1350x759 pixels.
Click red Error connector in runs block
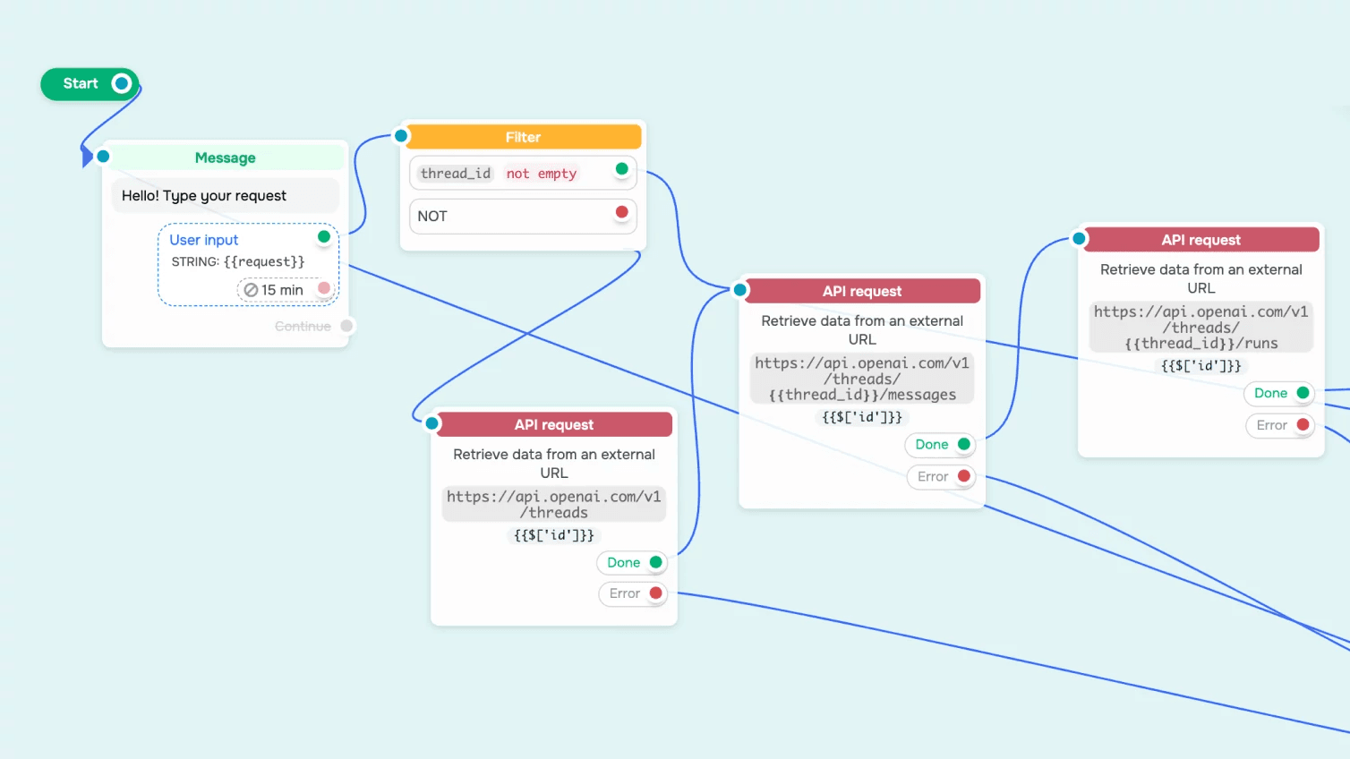(x=1303, y=425)
